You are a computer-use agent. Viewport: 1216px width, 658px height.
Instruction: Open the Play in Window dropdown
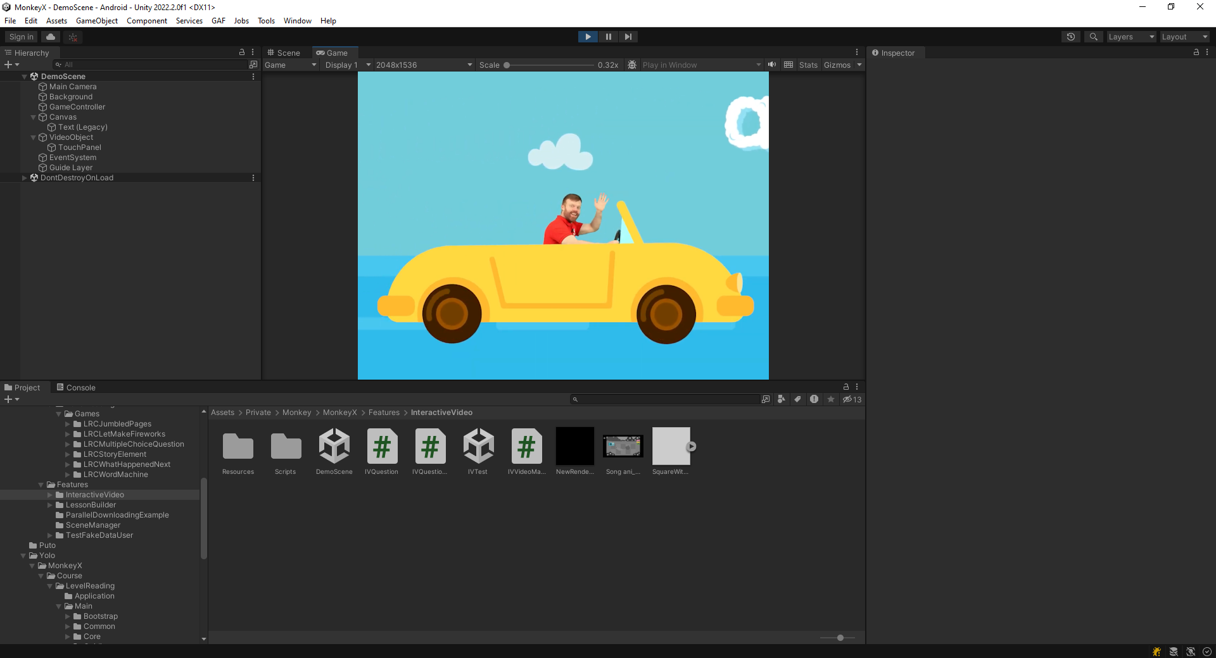pos(701,65)
